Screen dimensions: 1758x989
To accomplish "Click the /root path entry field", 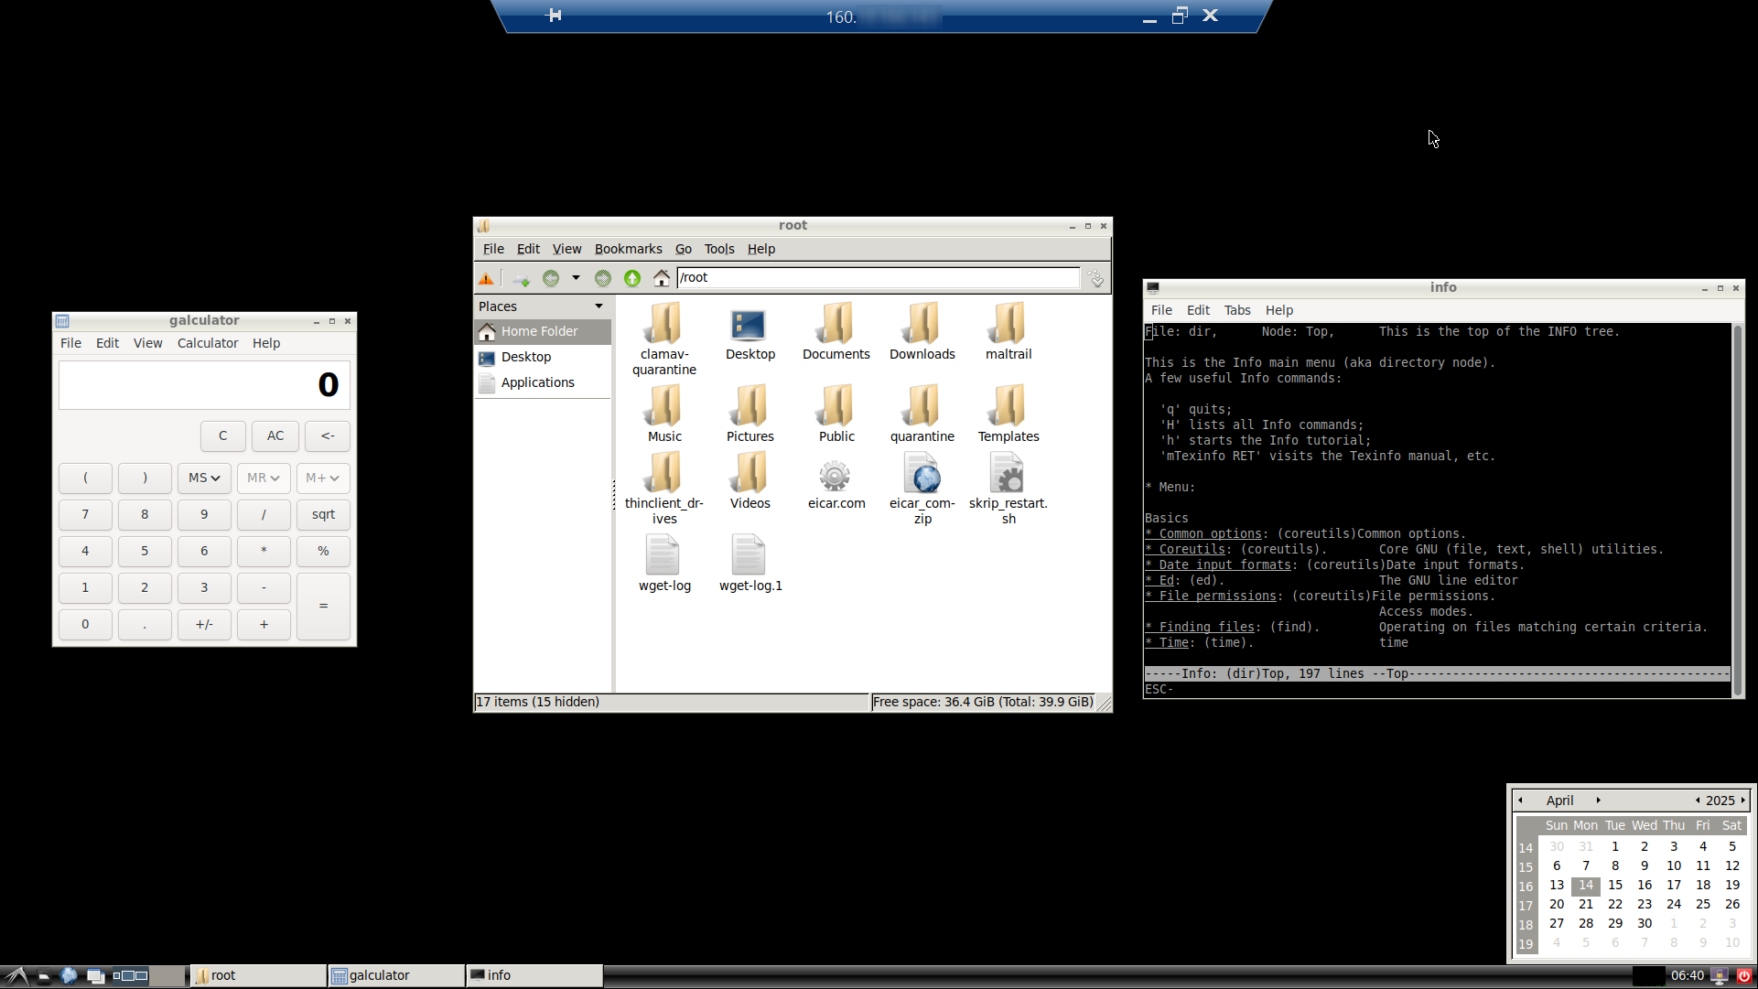I will (x=878, y=277).
